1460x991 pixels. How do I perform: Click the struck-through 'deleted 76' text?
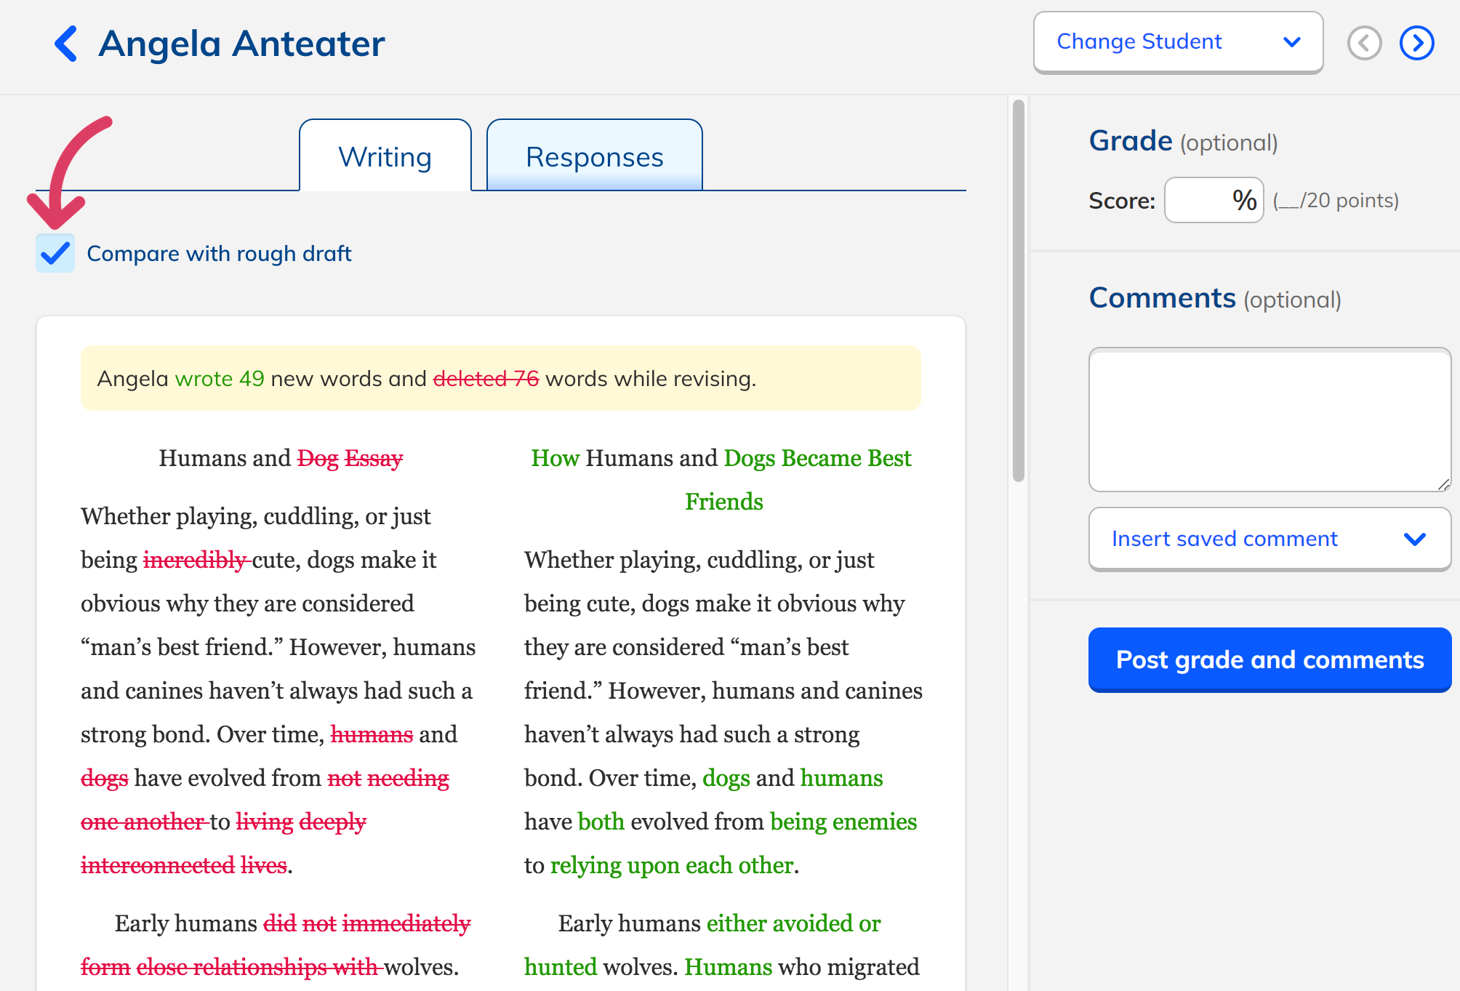486,379
